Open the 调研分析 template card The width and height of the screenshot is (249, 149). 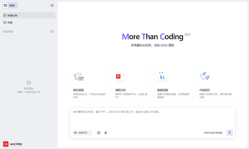coord(131,85)
